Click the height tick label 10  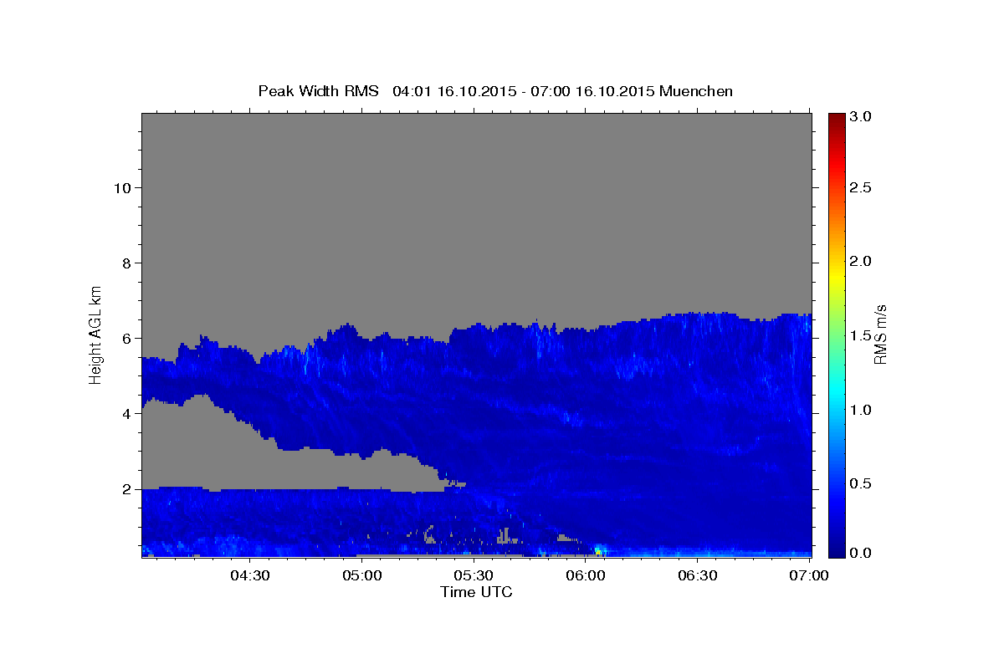124,188
